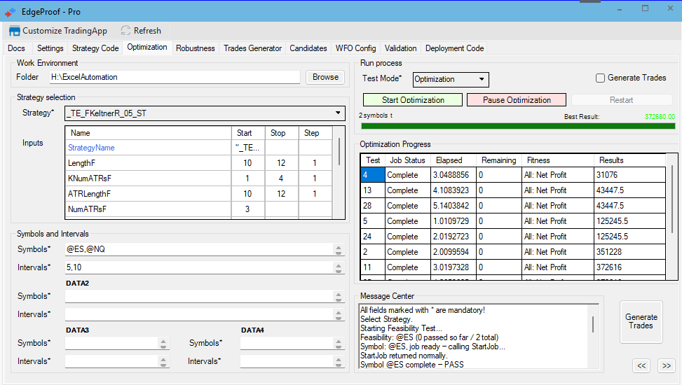
Task: Open the Trades Generator tab
Action: tap(253, 48)
